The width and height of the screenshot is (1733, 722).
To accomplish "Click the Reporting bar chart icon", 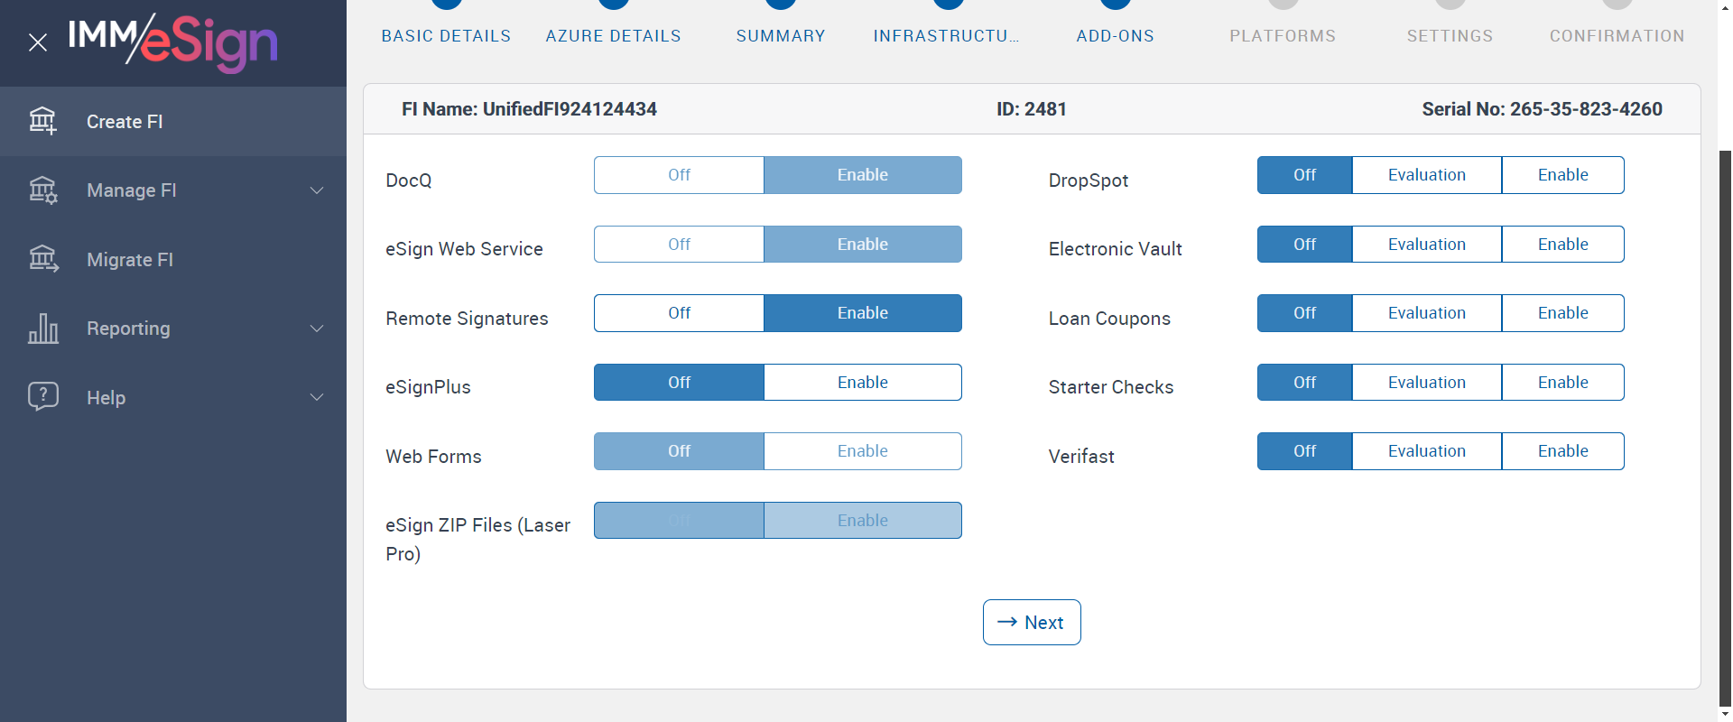I will (42, 329).
